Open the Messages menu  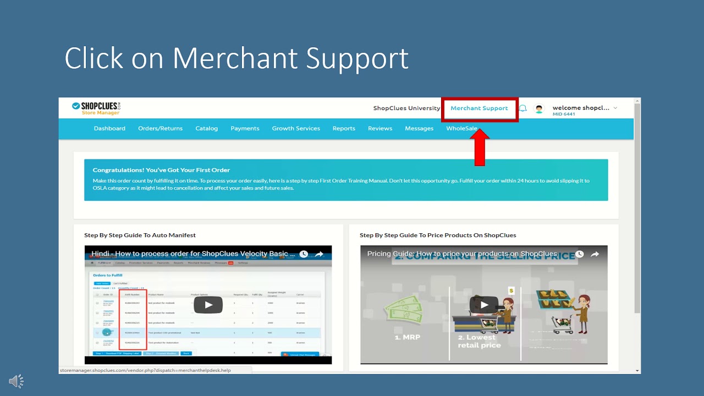click(x=419, y=128)
